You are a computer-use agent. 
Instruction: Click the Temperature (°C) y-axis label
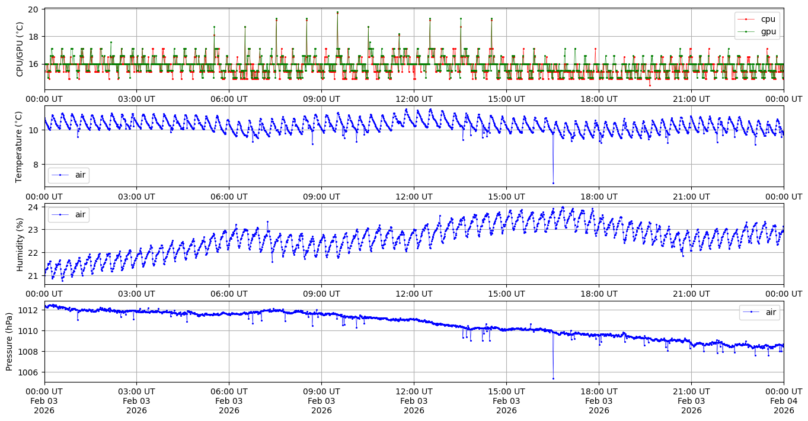pyautogui.click(x=20, y=146)
